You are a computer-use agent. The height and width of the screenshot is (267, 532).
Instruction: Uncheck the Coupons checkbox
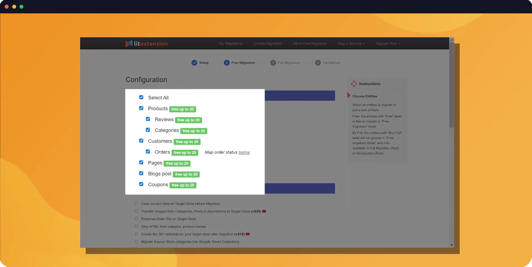tap(141, 184)
